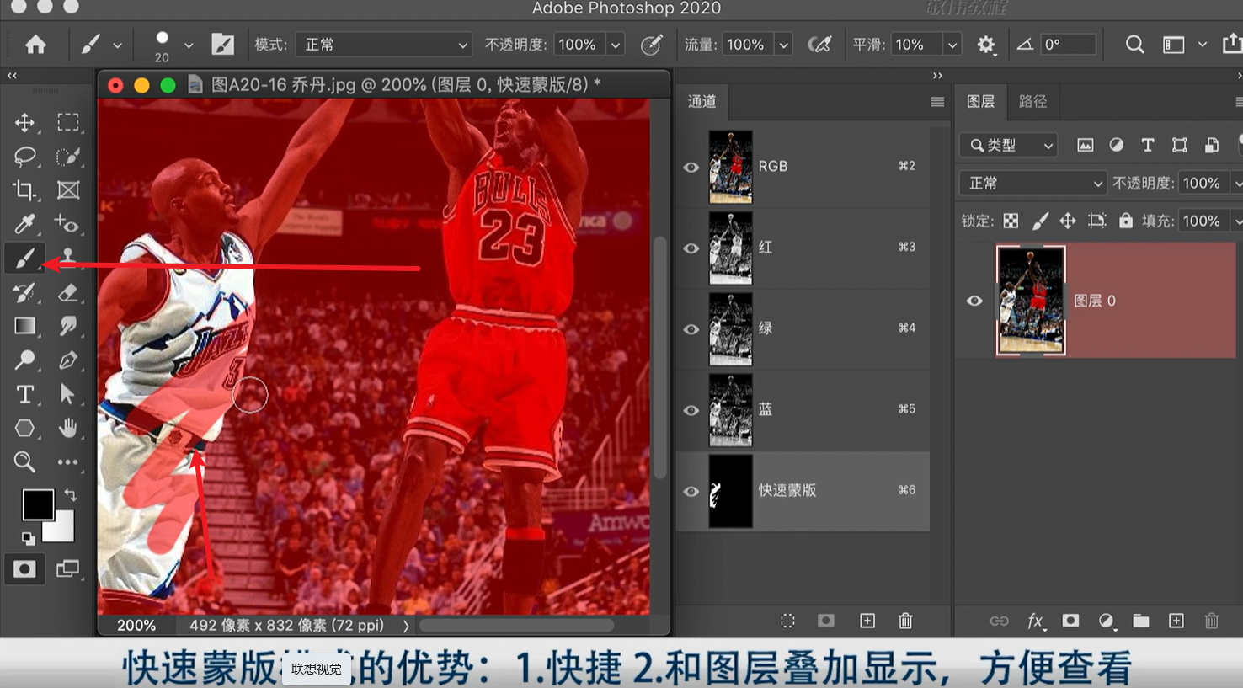This screenshot has height=688, width=1243.
Task: Select the Pen tool
Action: 68,360
